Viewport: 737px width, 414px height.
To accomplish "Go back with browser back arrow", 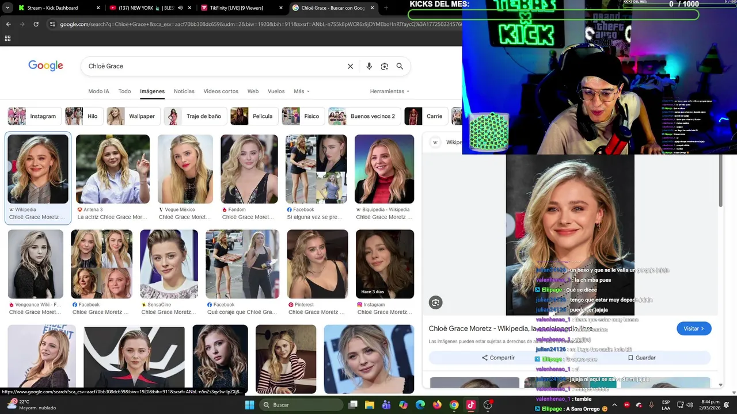I will (x=8, y=24).
